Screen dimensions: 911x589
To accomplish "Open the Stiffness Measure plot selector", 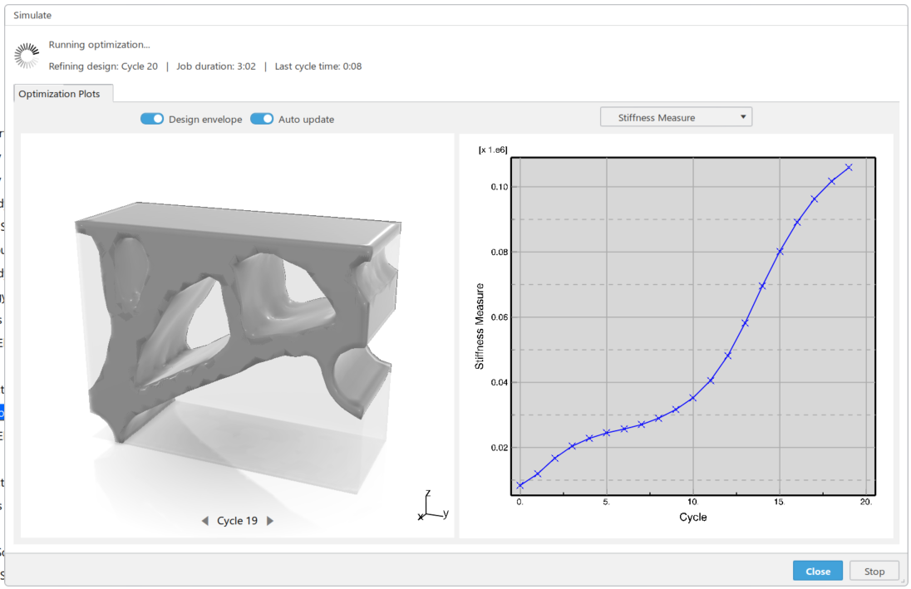I will click(x=676, y=116).
